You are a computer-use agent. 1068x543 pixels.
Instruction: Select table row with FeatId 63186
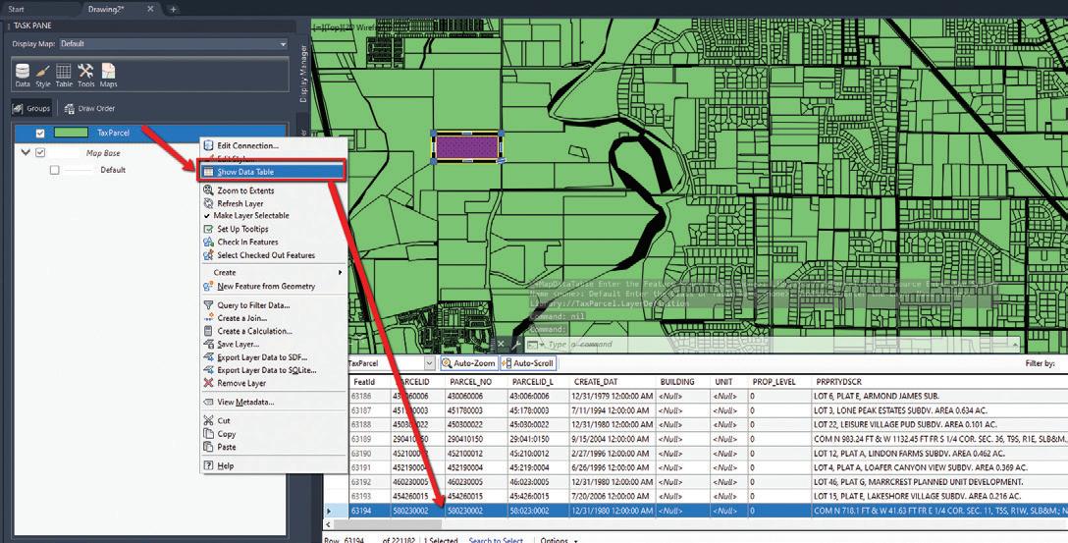695,396
